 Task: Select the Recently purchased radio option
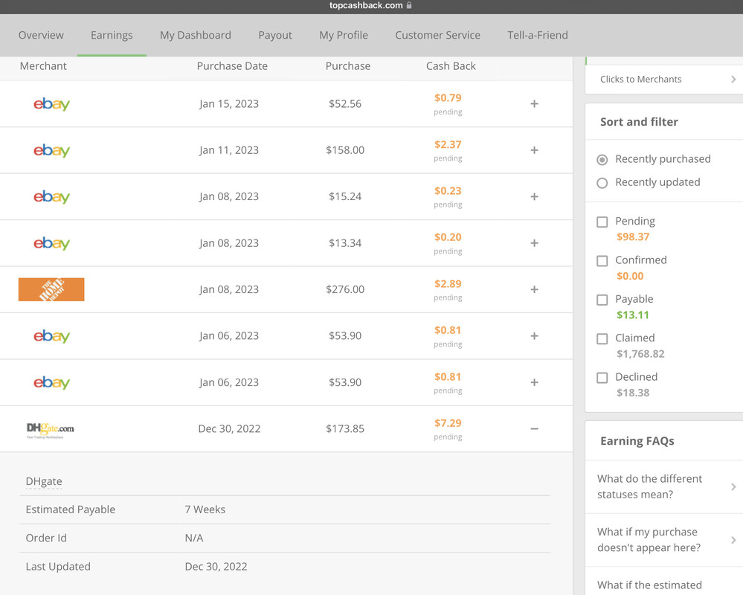602,160
